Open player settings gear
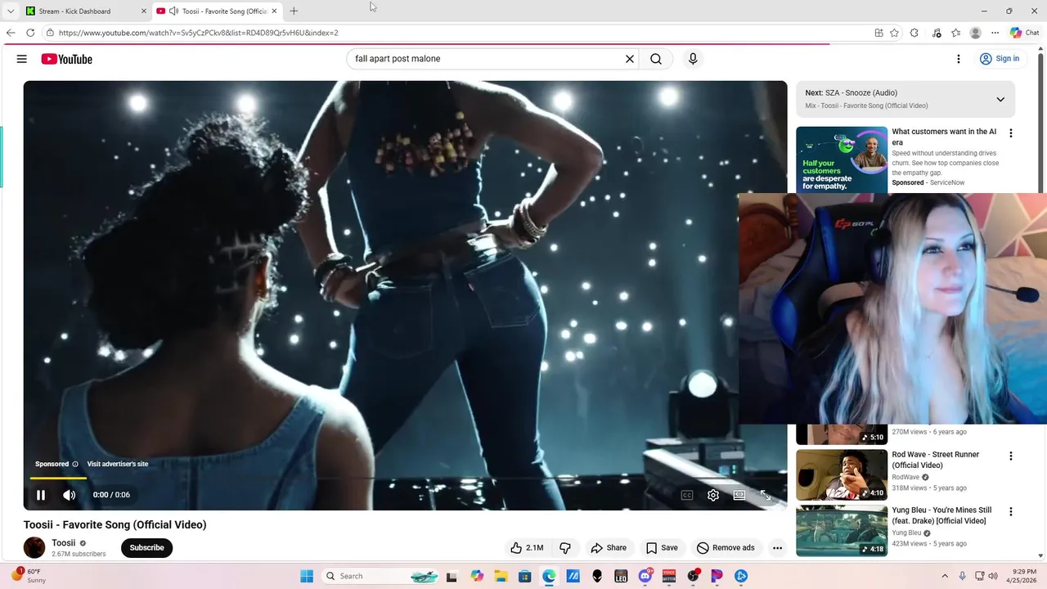 [713, 495]
